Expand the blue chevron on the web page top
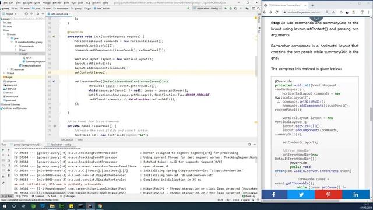 click(x=316, y=19)
